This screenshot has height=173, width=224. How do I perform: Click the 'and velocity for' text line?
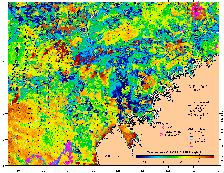tap(197, 108)
